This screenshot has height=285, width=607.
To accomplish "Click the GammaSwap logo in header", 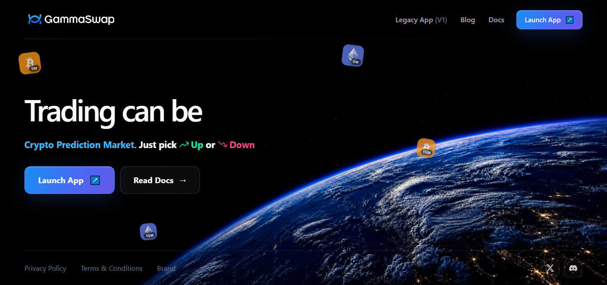I will pyautogui.click(x=71, y=20).
